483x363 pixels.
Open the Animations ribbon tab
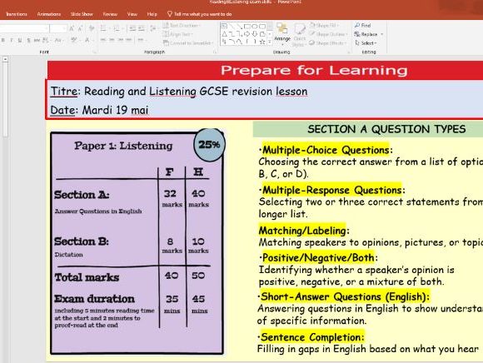click(48, 14)
